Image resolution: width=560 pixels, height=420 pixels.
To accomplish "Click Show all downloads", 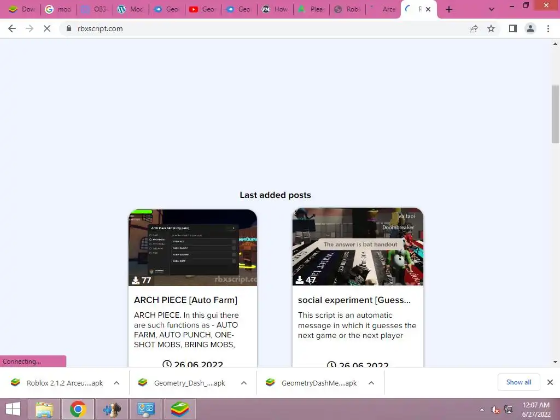I will 518,382.
